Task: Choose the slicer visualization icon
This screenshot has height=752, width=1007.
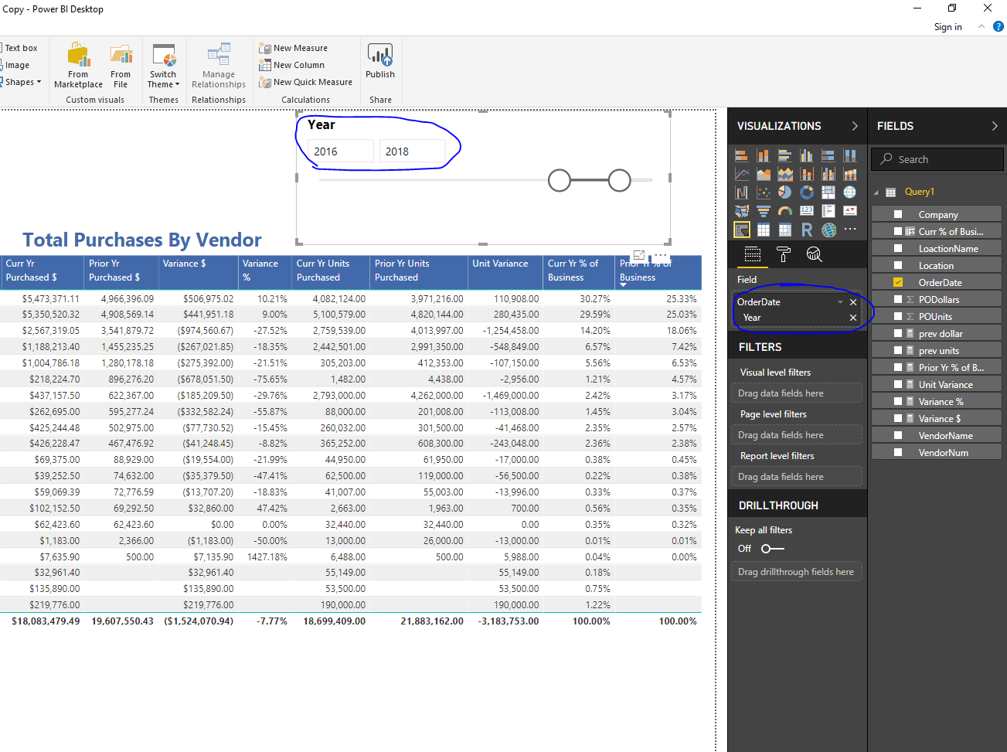Action: pos(742,230)
